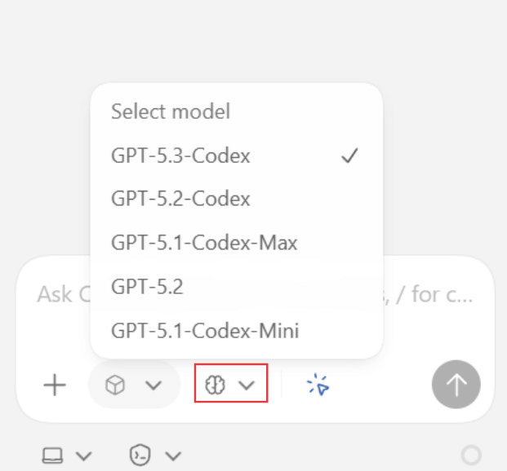Click the laptop local environment icon
507x471 pixels.
[51, 455]
